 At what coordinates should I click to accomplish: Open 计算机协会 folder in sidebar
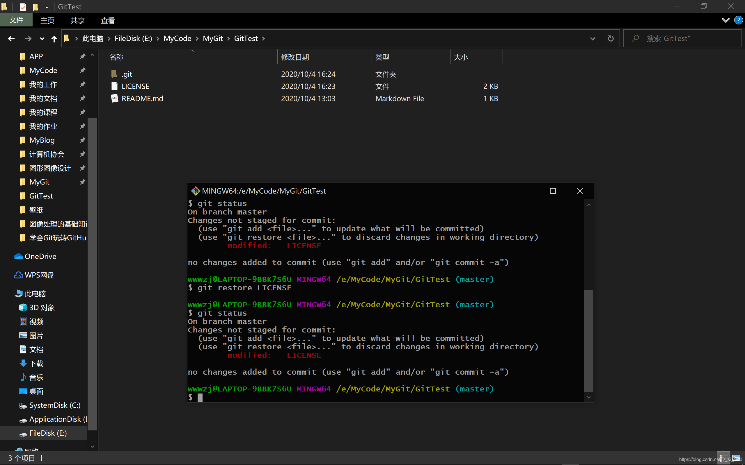point(47,154)
